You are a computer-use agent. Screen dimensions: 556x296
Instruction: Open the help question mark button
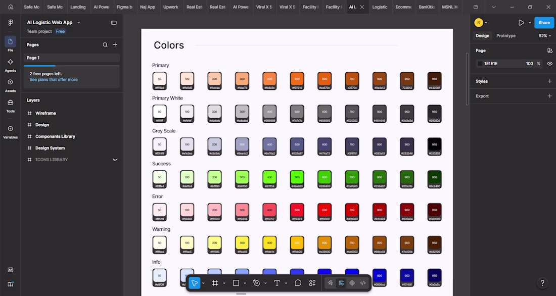tap(542, 282)
